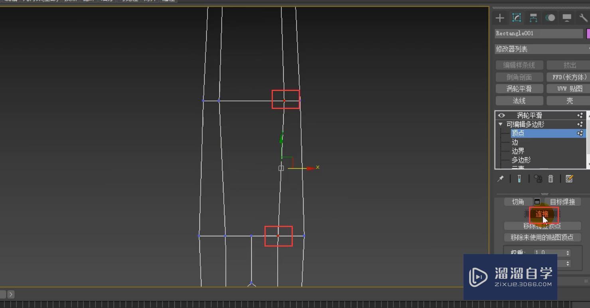Select the 涡轮平滑 modifier in stack

click(529, 115)
